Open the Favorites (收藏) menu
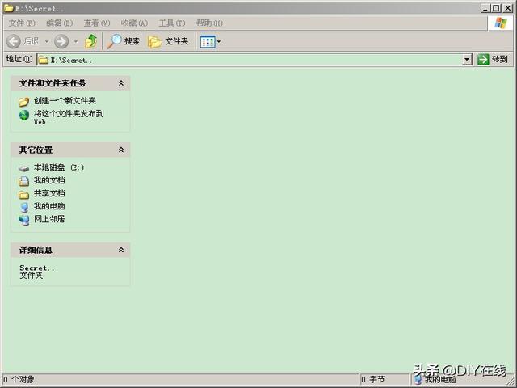Viewport: 517px width, 388px height. pyautogui.click(x=134, y=23)
